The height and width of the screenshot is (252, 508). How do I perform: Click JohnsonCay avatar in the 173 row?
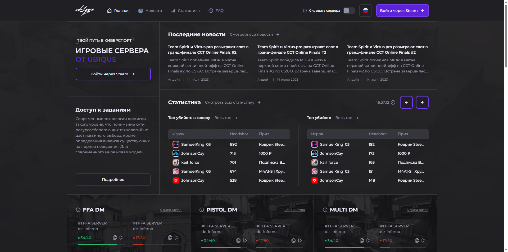pos(315,153)
